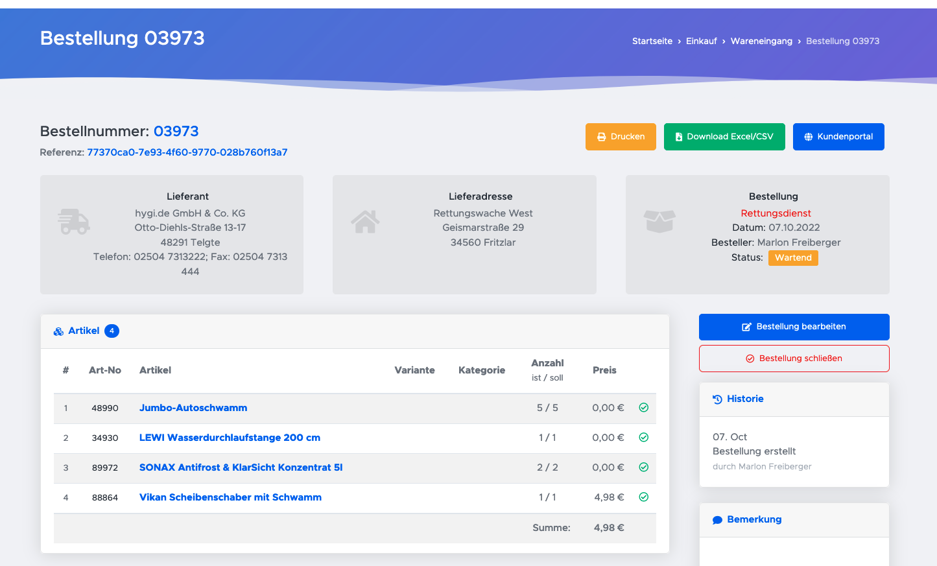Print the order with Drucken button
The height and width of the screenshot is (566, 937).
pyautogui.click(x=621, y=137)
